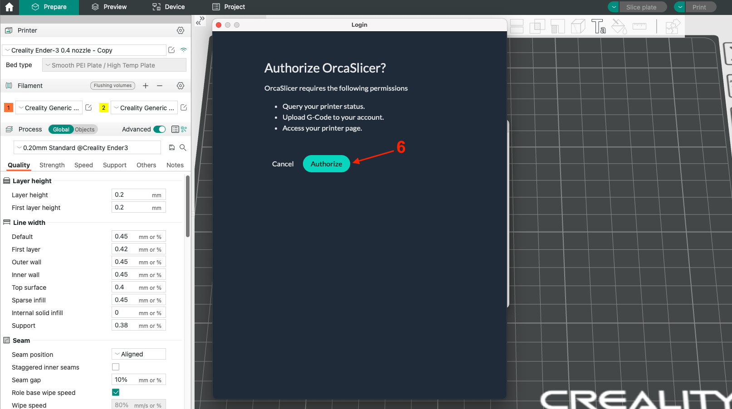Click the printer Wi-Fi connection icon
Image resolution: width=732 pixels, height=409 pixels.
(184, 50)
